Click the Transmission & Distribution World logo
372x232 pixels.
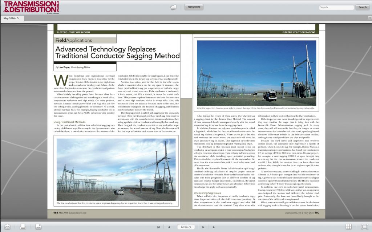point(27,7)
